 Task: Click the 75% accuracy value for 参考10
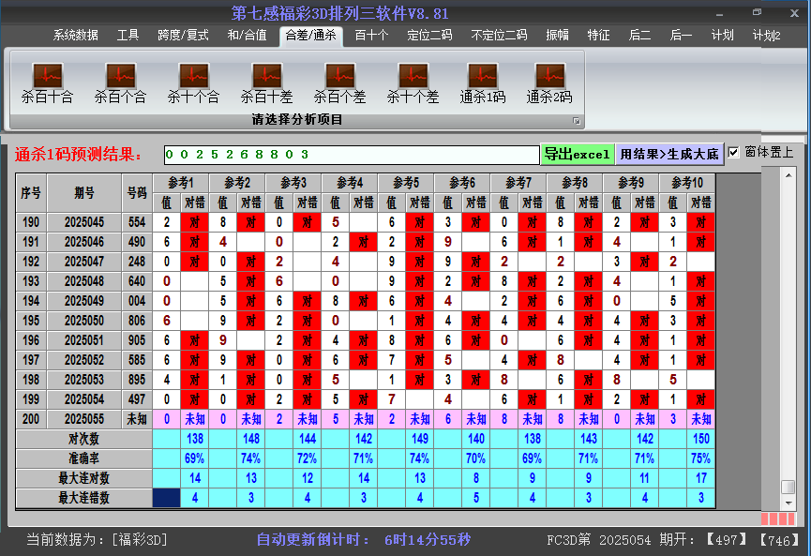click(x=701, y=458)
